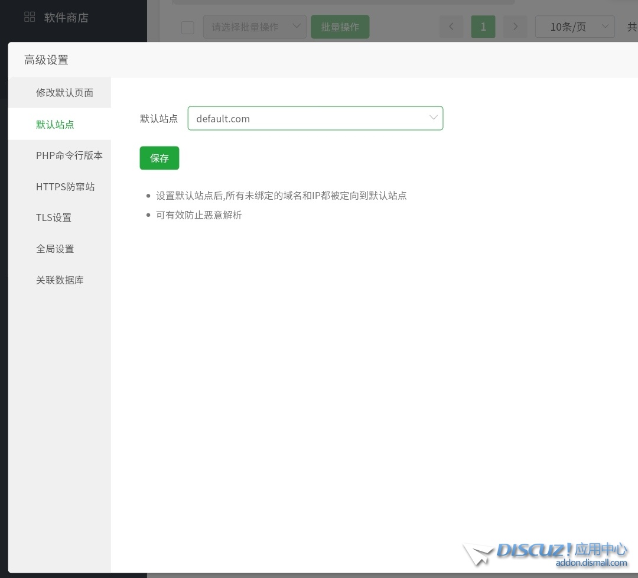Click the hint about 未绑定的域名和IP
This screenshot has width=638, height=578.
point(282,196)
